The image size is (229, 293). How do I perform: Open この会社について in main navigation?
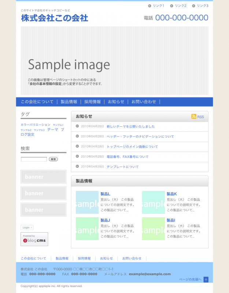click(37, 102)
